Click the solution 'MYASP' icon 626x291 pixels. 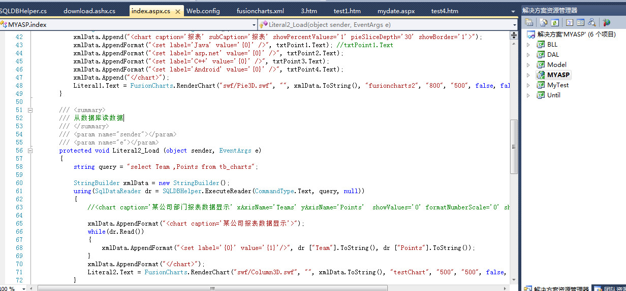[531, 34]
